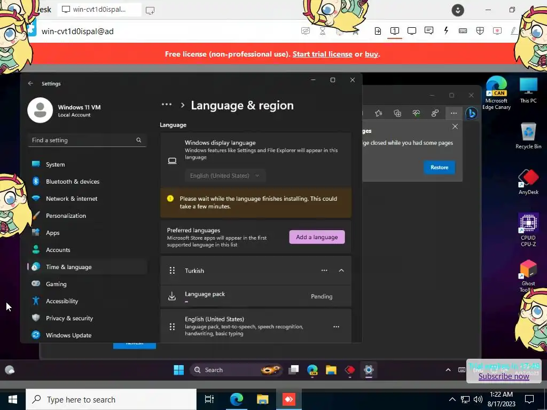Open Edge settings and more menu
Viewport: 547px width, 410px height.
click(454, 113)
